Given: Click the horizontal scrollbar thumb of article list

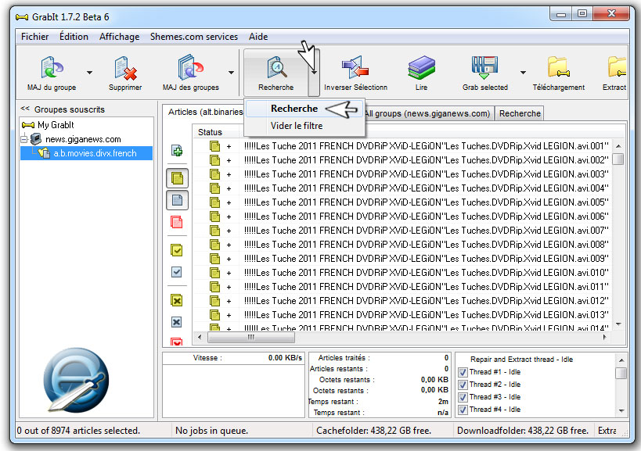Looking at the screenshot, I should 251,337.
